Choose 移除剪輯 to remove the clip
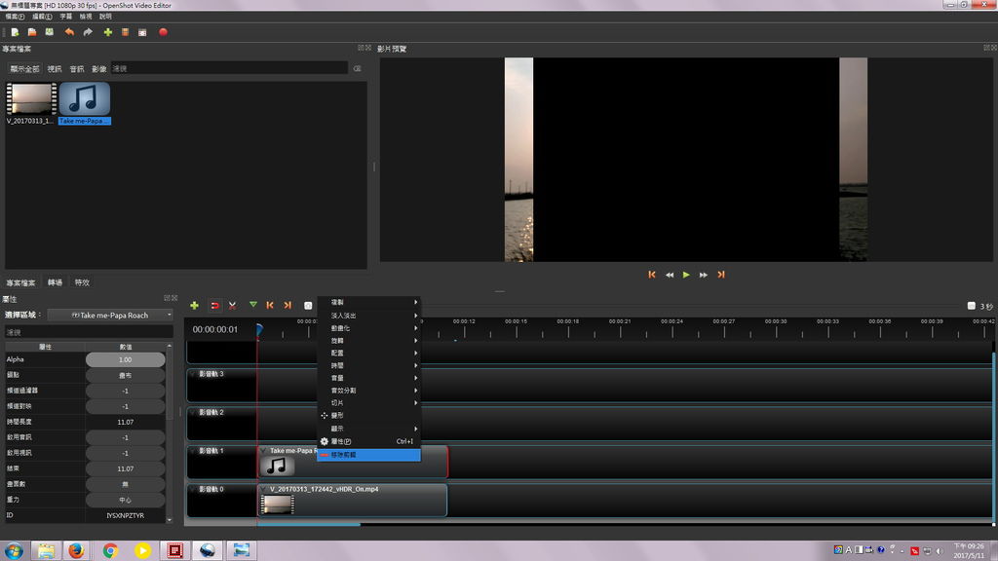This screenshot has height=561, width=998. pos(368,455)
